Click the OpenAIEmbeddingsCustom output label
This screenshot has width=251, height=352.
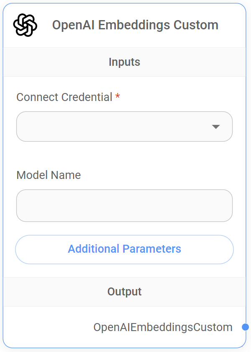162,327
